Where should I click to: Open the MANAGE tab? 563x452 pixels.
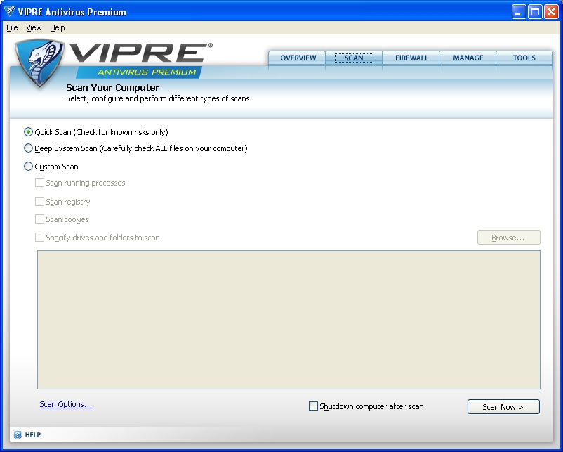(x=468, y=58)
